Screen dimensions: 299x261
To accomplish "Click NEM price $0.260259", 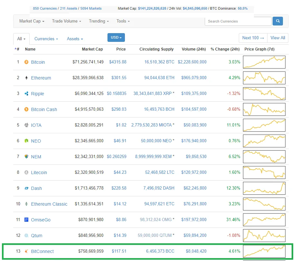I will (x=117, y=156).
